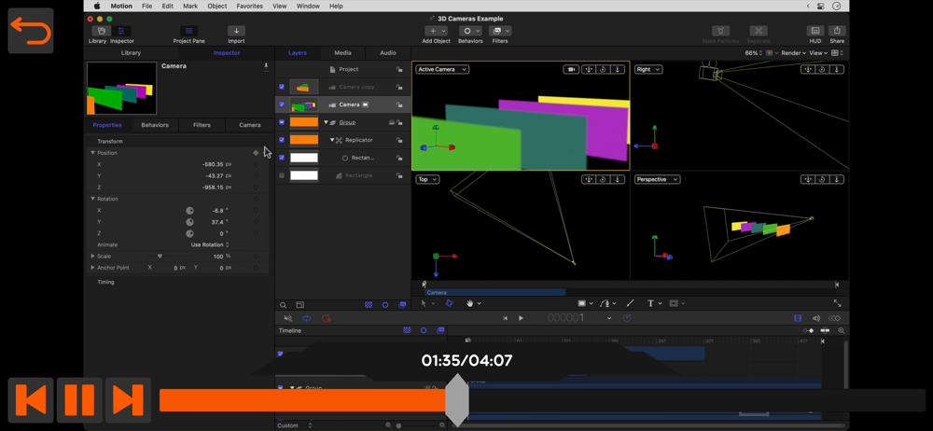Viewport: 933px width, 431px height.
Task: Open the Favorites menu
Action: point(249,6)
